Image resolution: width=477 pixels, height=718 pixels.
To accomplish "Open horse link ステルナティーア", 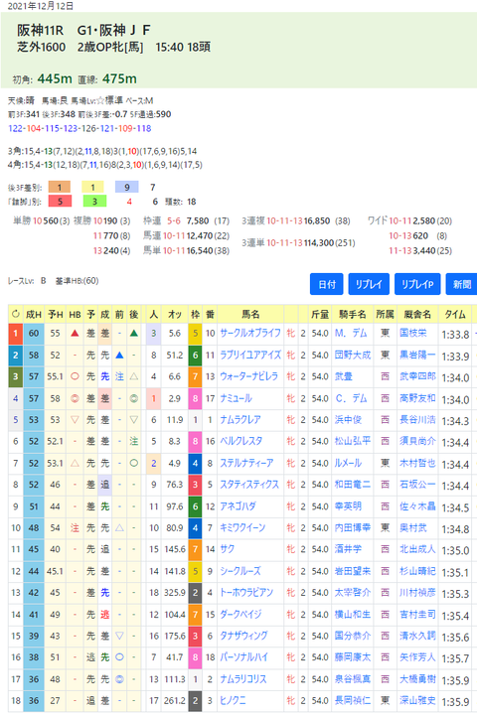I will (246, 463).
